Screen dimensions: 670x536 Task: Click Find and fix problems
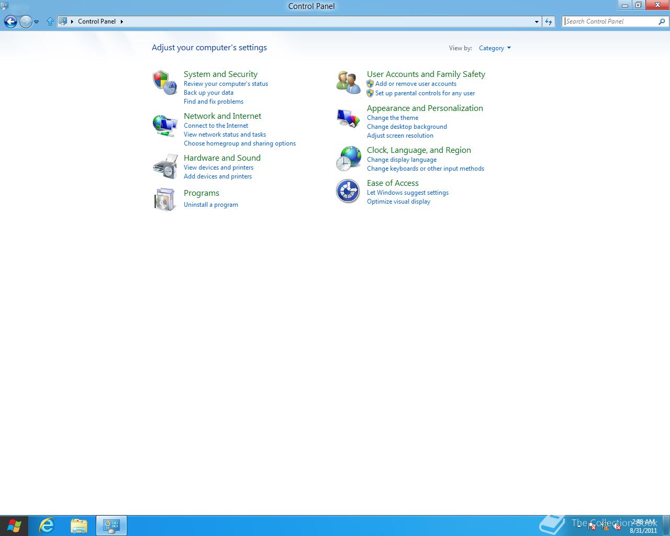point(214,102)
